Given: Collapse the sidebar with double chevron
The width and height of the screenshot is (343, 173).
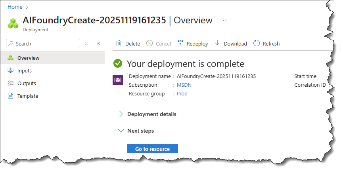Looking at the screenshot, I should (x=98, y=44).
